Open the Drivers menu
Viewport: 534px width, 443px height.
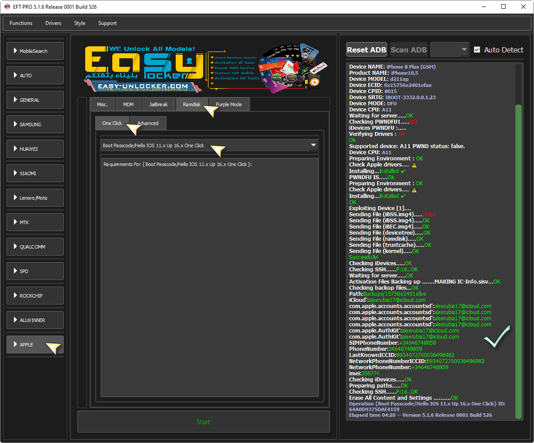tap(53, 23)
